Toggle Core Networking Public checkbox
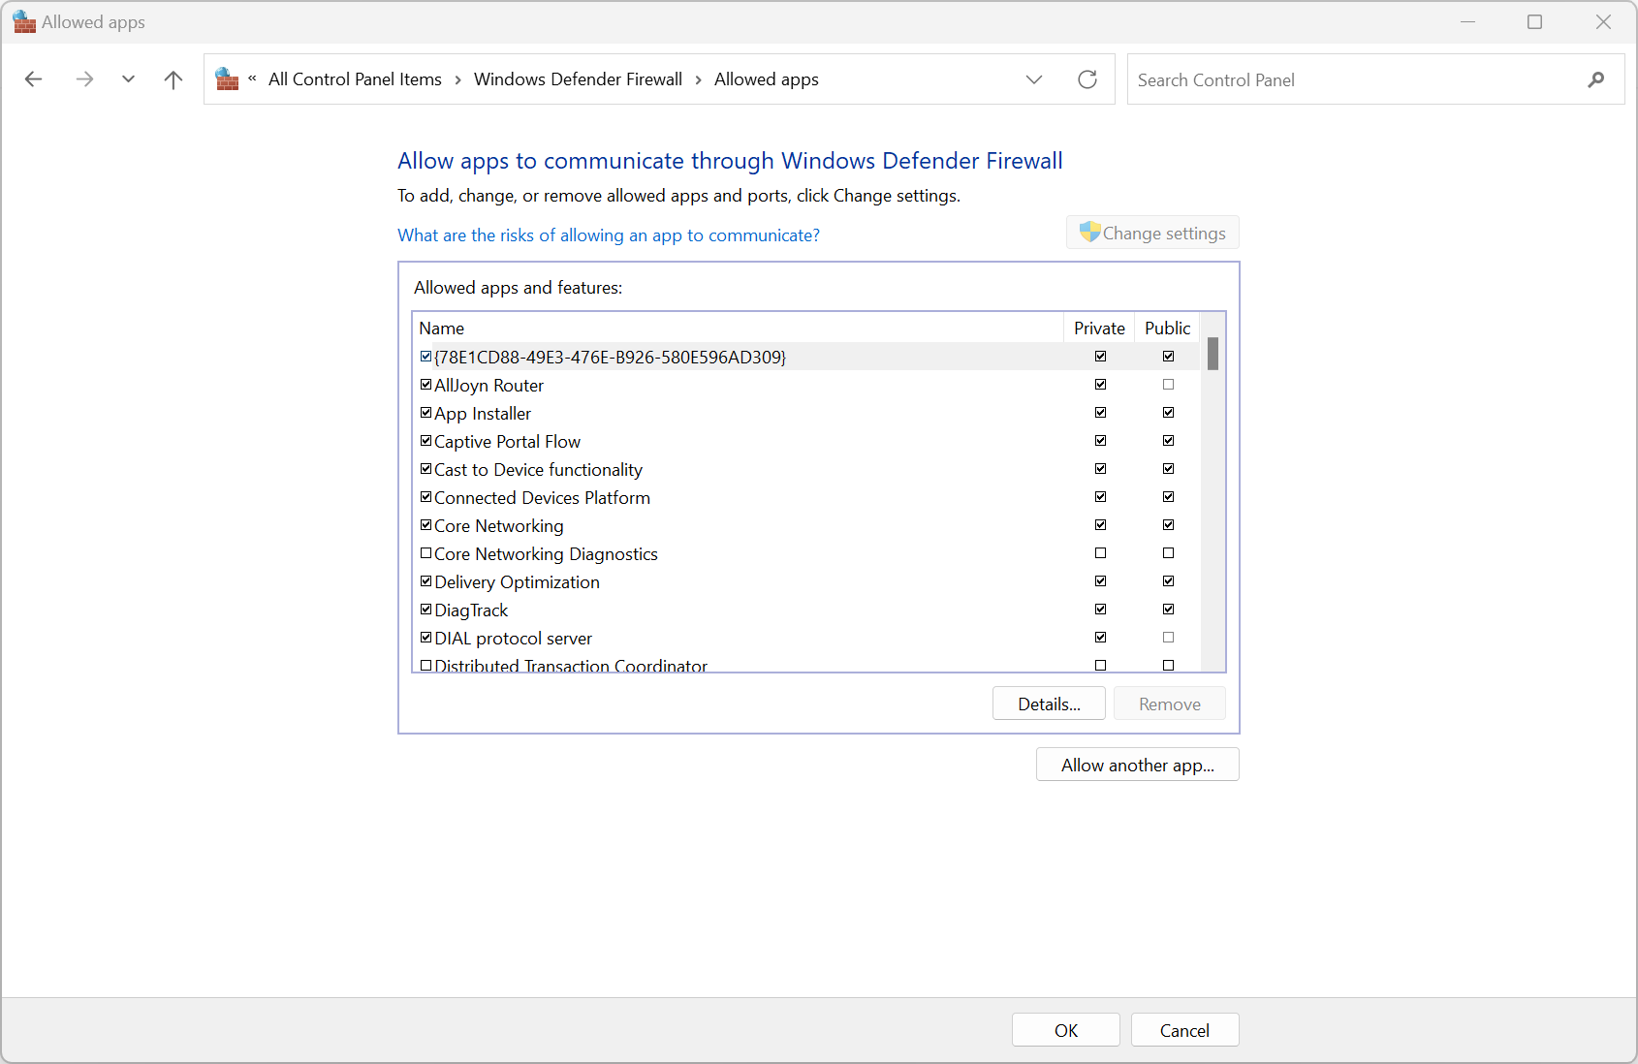 (1168, 525)
